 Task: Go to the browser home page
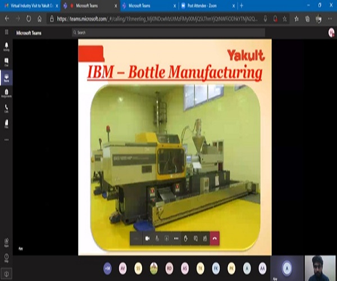click(39, 19)
